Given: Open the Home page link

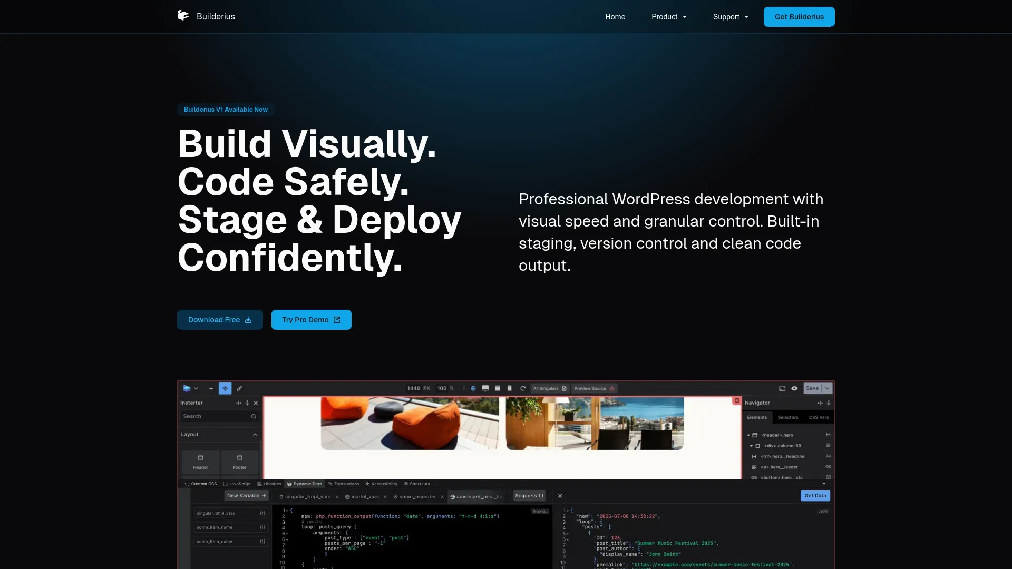Looking at the screenshot, I should pyautogui.click(x=615, y=17).
